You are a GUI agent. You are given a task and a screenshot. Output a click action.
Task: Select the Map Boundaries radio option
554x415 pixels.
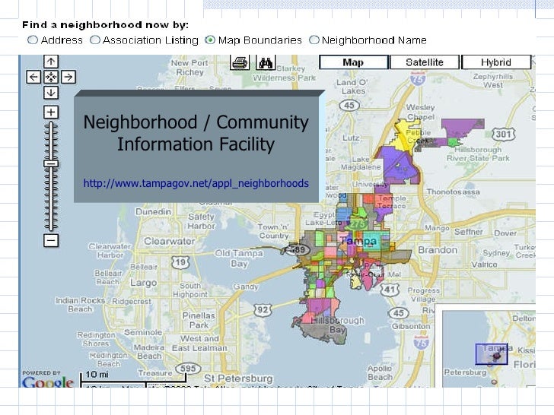[x=210, y=40]
